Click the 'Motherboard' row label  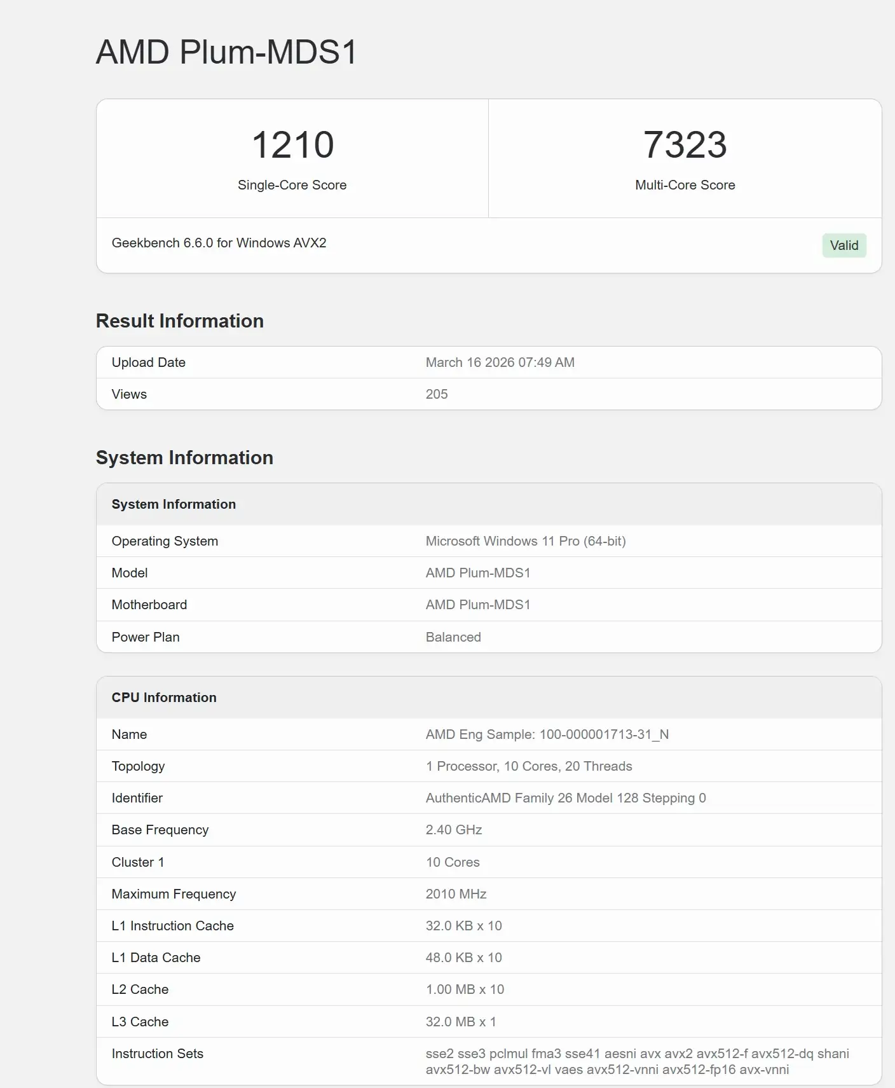(149, 605)
